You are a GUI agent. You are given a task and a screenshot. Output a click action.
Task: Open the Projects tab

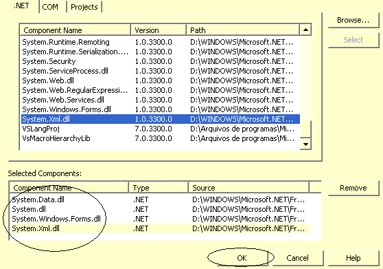(x=84, y=7)
